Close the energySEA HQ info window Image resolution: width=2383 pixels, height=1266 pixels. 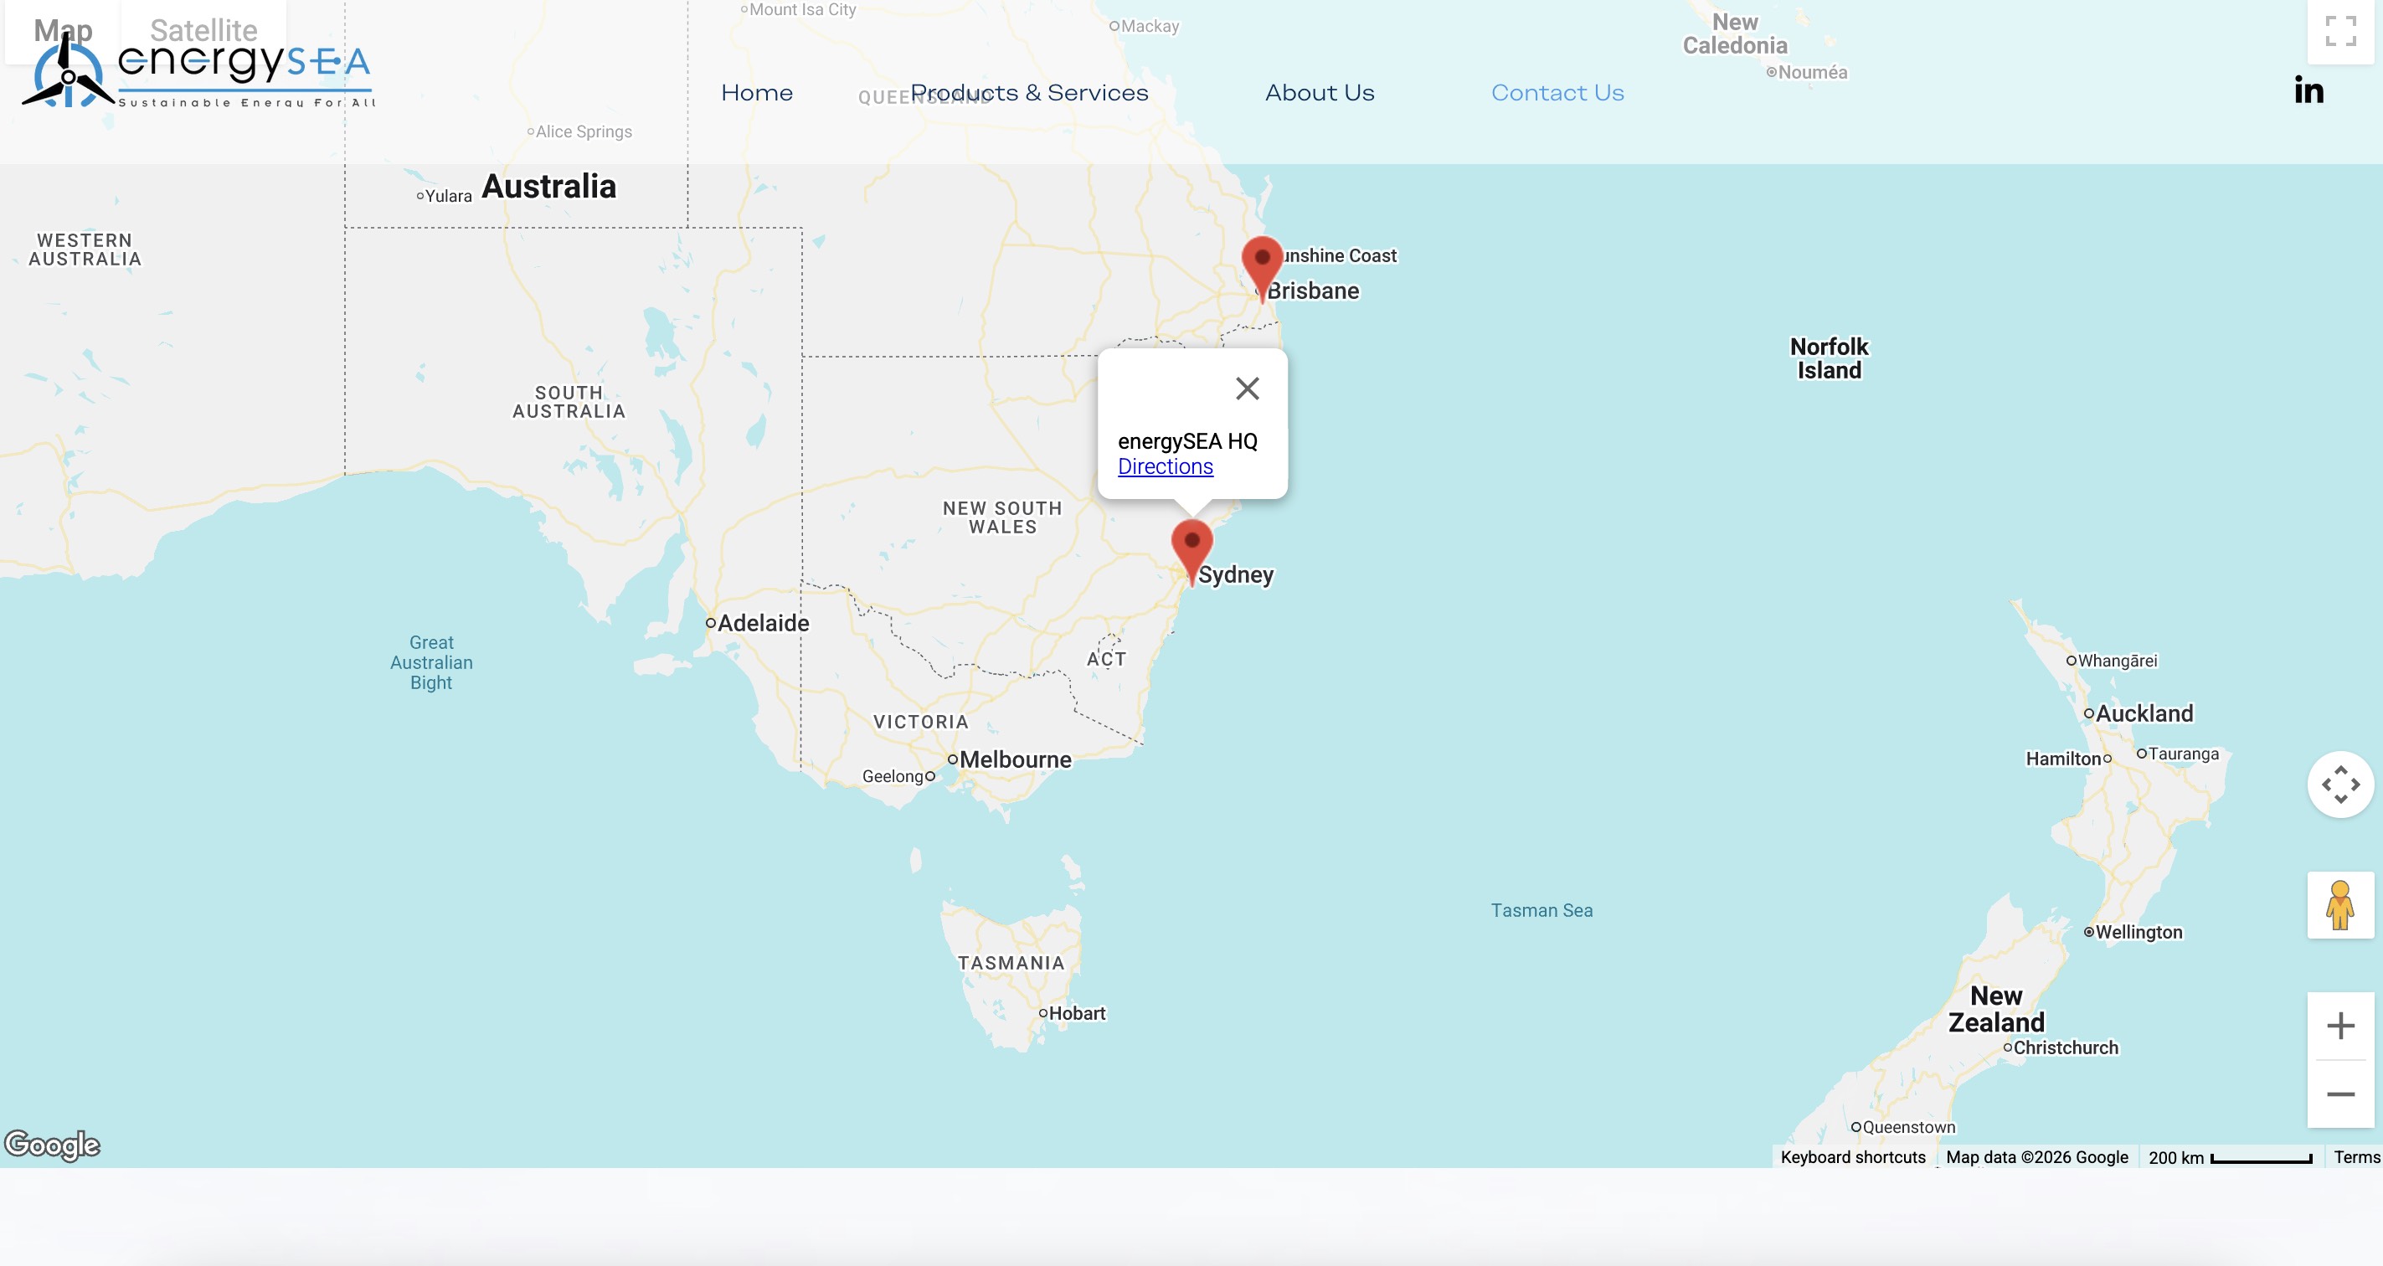click(x=1247, y=389)
